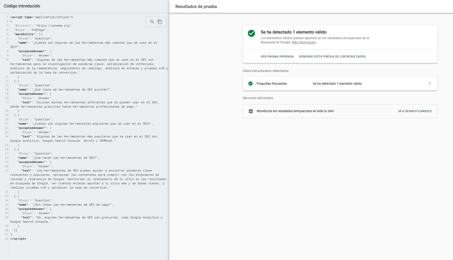Click the closing </script> tag line

(18, 239)
